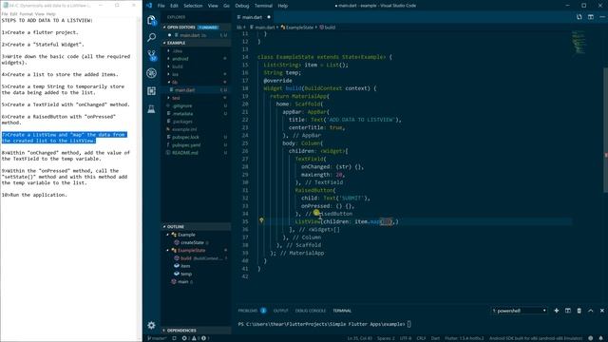608x342 pixels.
Task: Open the Terminal menu
Action: (263, 6)
